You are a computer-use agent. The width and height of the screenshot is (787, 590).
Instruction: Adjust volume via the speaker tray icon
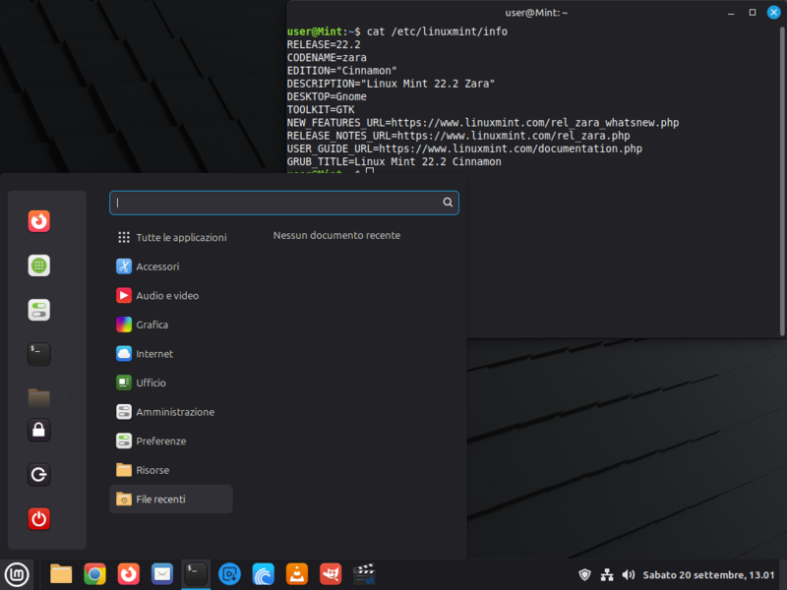click(x=629, y=575)
